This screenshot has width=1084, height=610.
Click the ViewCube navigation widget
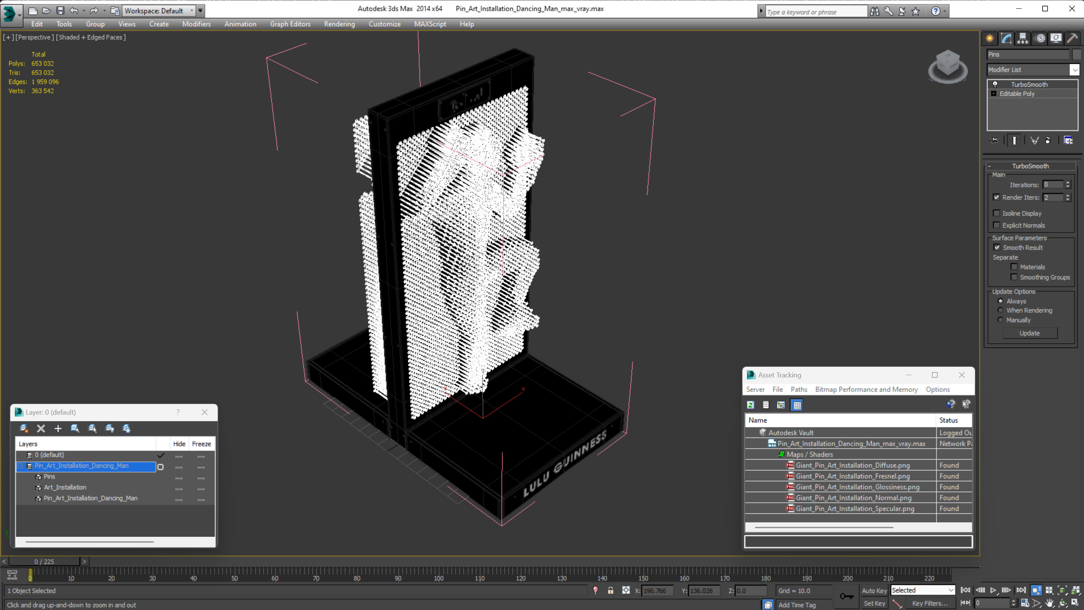[948, 67]
